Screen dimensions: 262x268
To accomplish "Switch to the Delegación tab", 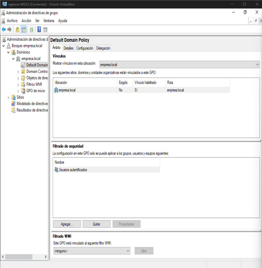I will pyautogui.click(x=103, y=48).
